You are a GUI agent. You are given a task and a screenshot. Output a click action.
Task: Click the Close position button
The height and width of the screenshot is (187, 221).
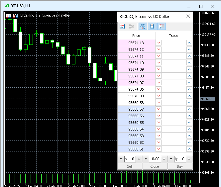pos(155,166)
